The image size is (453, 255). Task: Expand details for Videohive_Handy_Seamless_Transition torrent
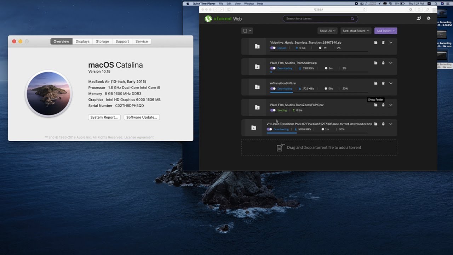(x=391, y=42)
